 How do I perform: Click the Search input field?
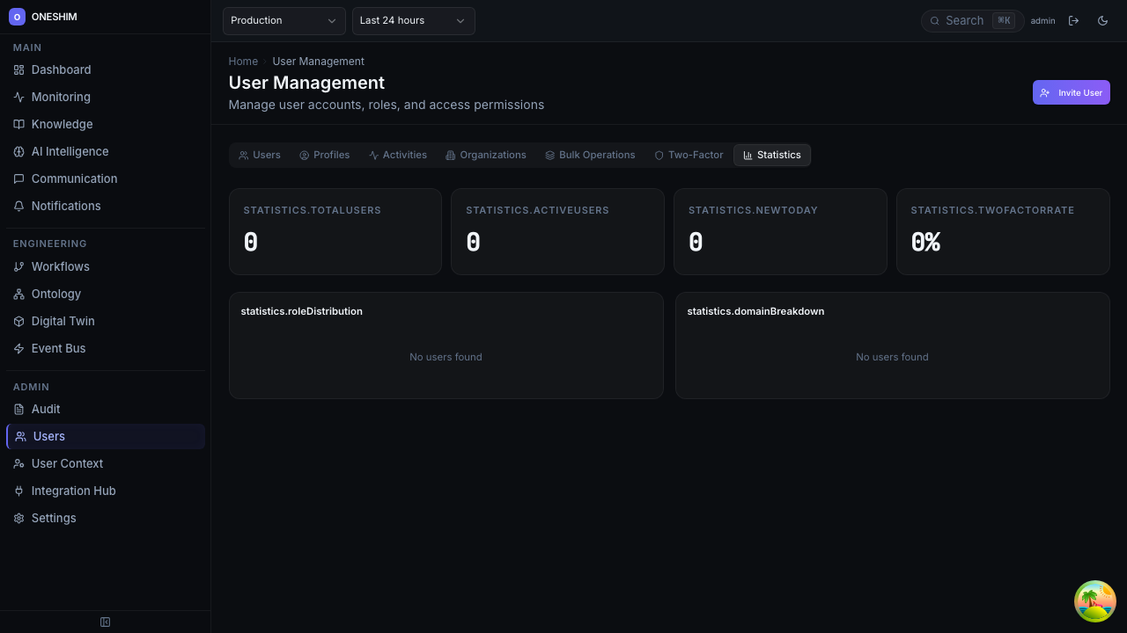pyautogui.click(x=964, y=20)
